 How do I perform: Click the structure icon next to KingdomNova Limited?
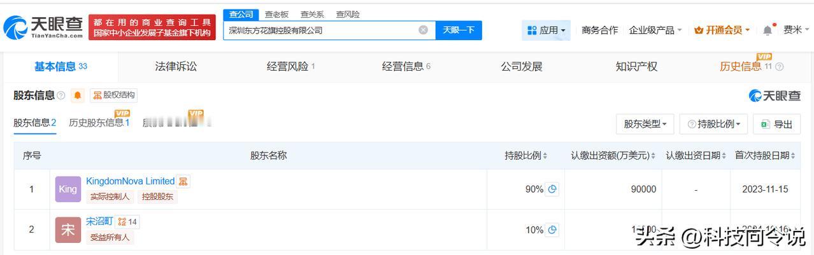pos(183,181)
